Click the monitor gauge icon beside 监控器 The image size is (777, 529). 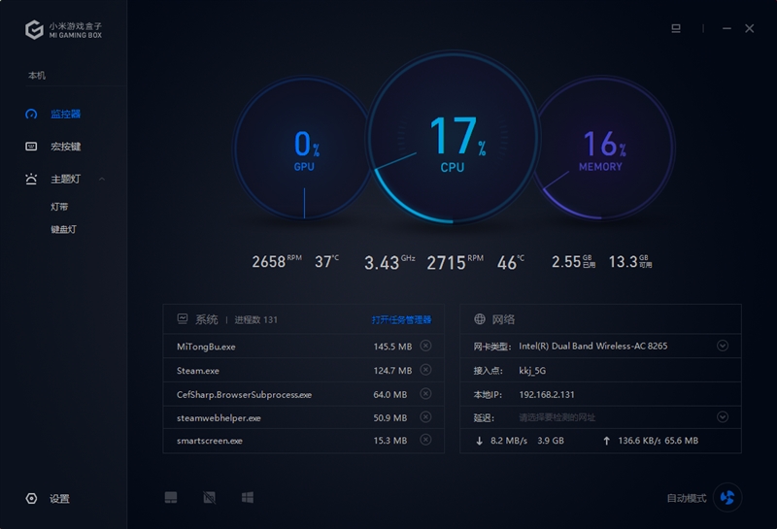[31, 114]
